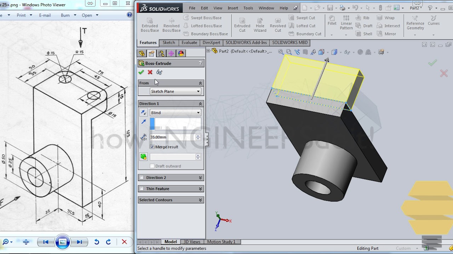This screenshot has width=453, height=254.
Task: Click the Rebuild traffic light icon
Action: pyautogui.click(x=380, y=8)
